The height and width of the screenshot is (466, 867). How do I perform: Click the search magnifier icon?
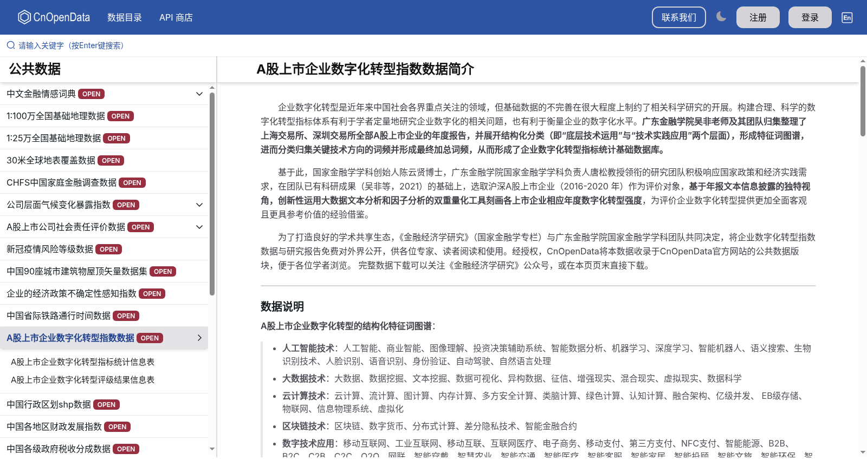11,45
